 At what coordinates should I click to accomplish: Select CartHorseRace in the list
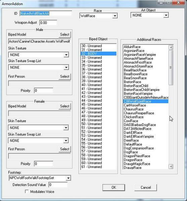(146, 106)
